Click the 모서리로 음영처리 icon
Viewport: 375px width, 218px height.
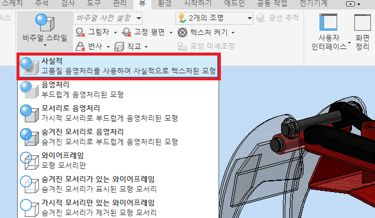(x=30, y=113)
